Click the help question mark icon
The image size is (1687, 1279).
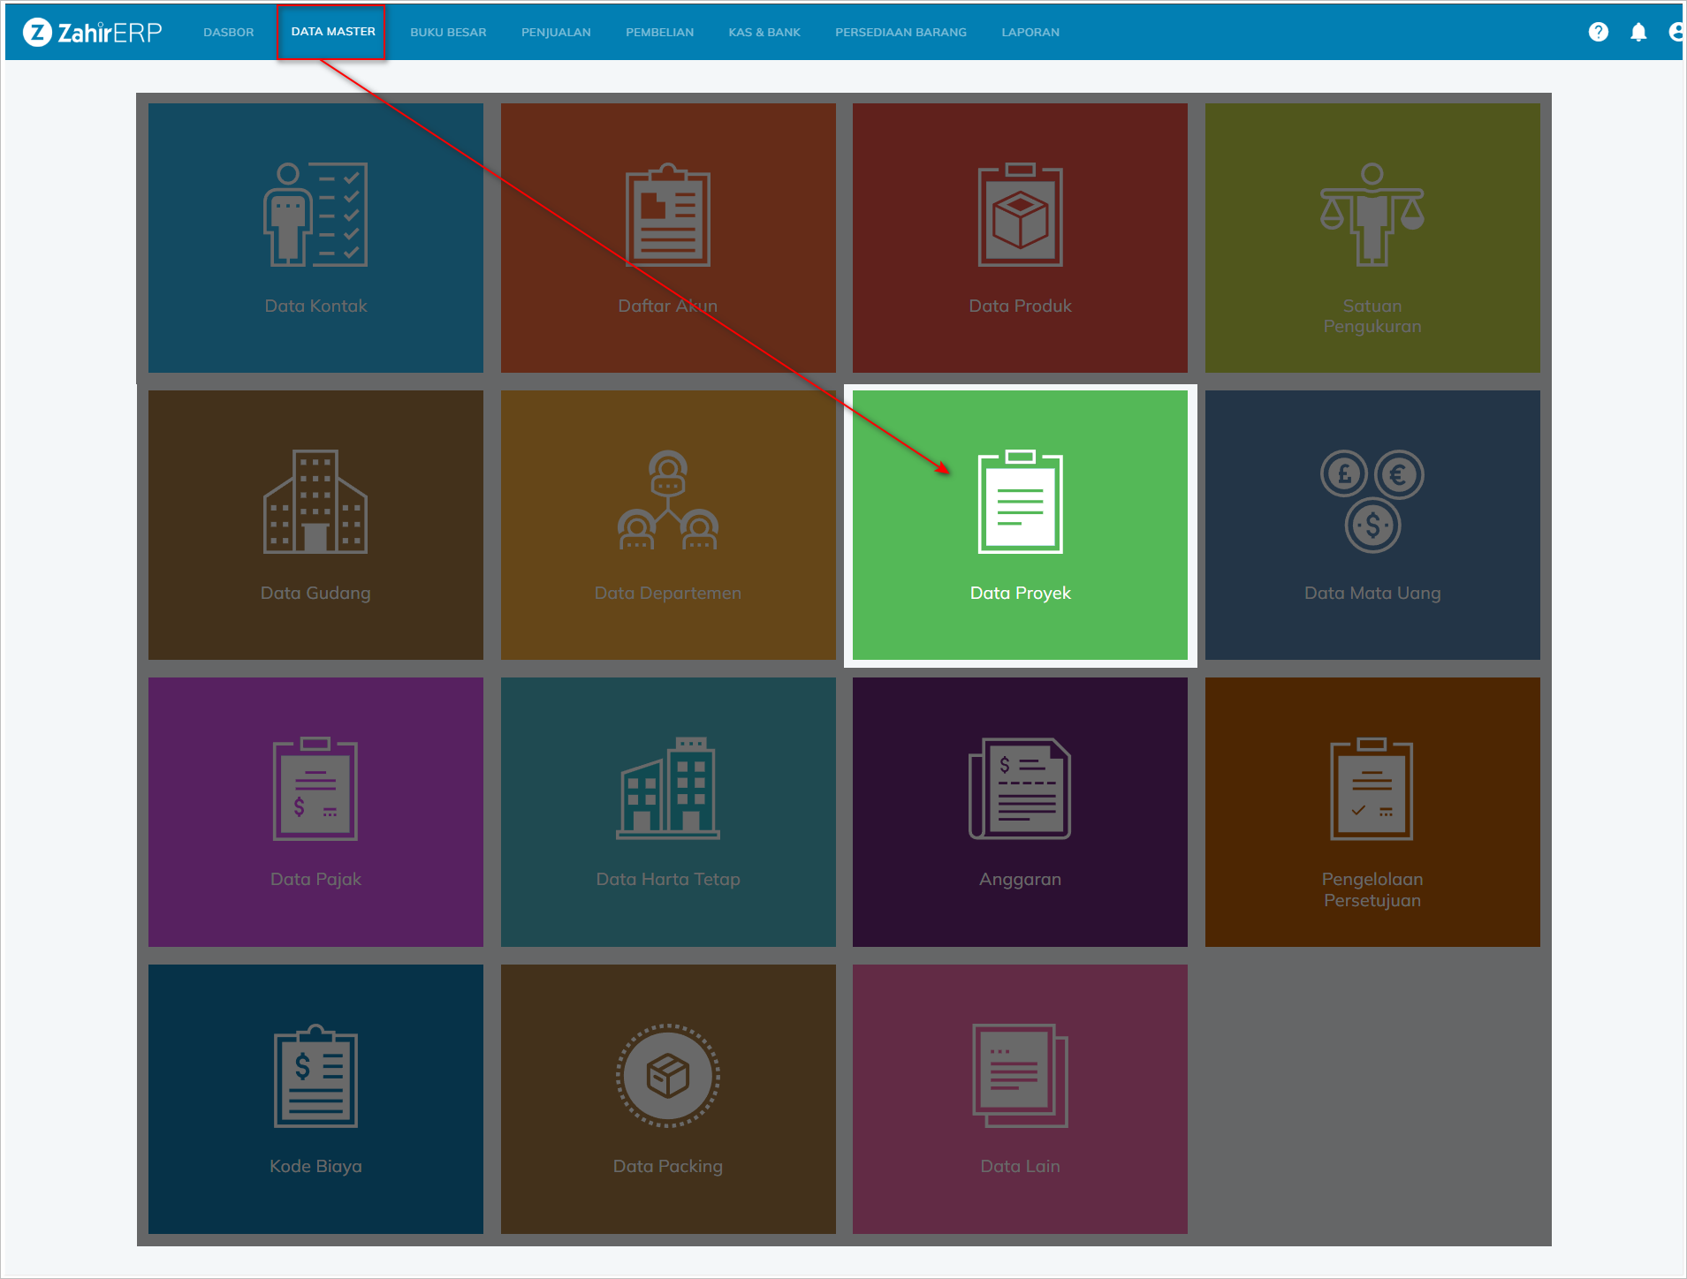click(x=1598, y=32)
